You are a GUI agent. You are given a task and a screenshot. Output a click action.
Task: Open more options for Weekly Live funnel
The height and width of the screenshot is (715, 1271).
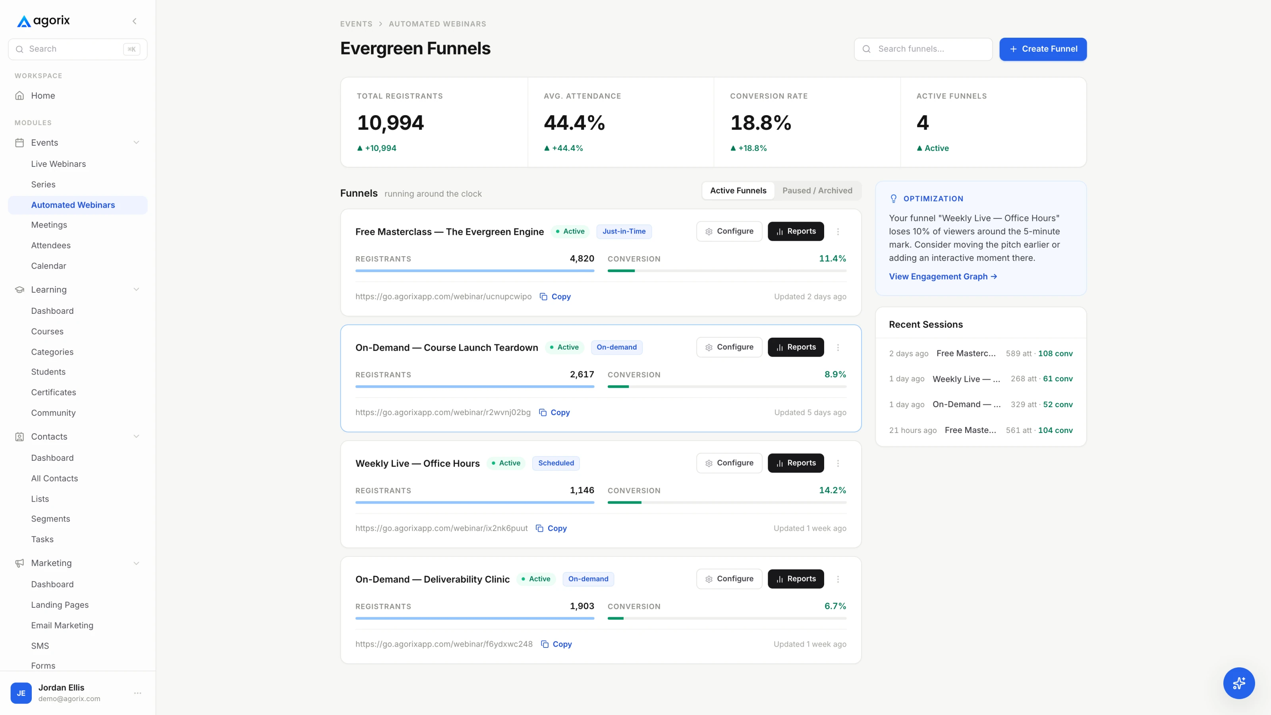[838, 463]
